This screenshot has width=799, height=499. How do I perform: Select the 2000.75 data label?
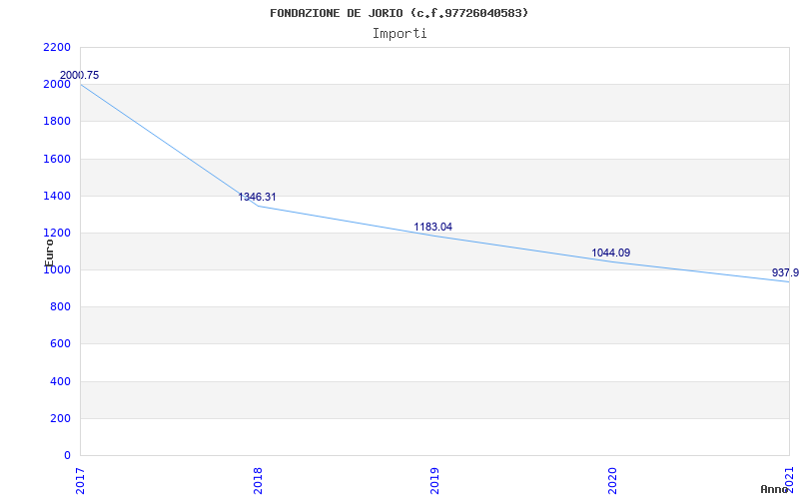coord(79,75)
